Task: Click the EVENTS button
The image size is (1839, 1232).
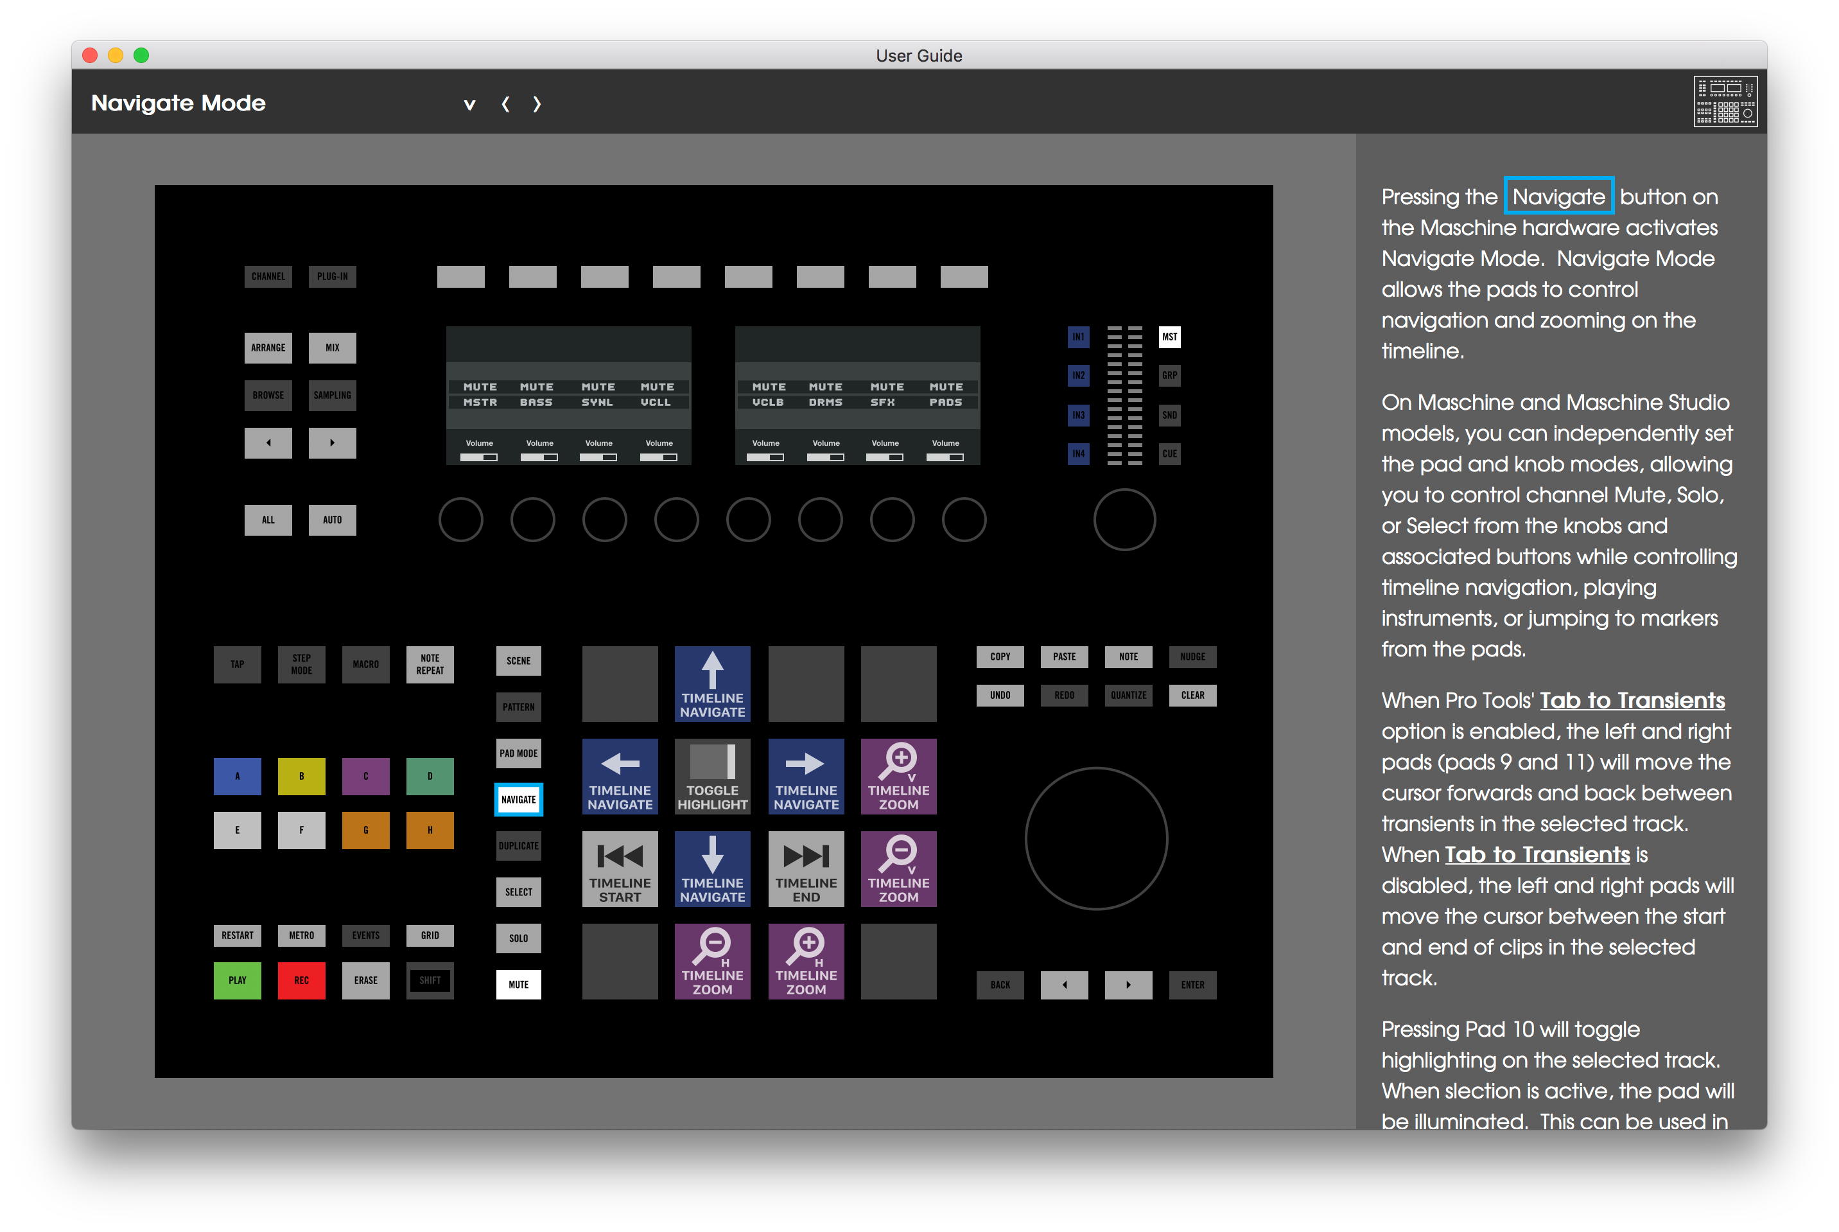Action: (x=366, y=936)
